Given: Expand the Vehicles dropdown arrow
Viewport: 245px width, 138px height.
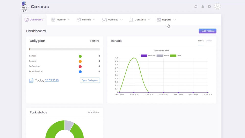Looking at the screenshot, I should click(121, 20).
